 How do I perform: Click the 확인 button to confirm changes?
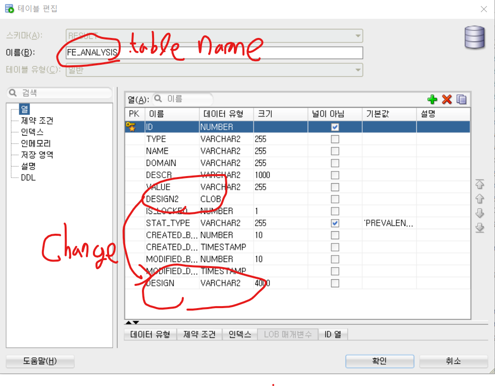pyautogui.click(x=379, y=361)
